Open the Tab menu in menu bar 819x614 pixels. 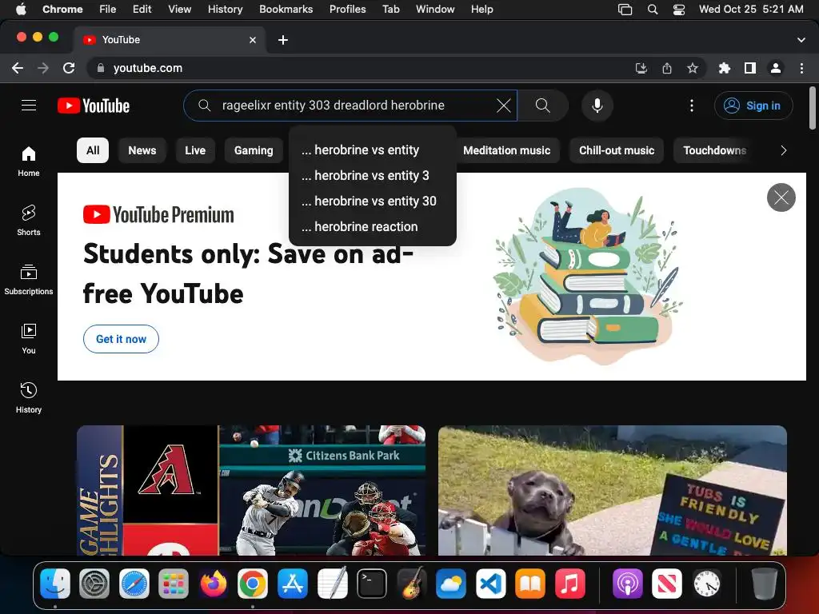pyautogui.click(x=390, y=9)
